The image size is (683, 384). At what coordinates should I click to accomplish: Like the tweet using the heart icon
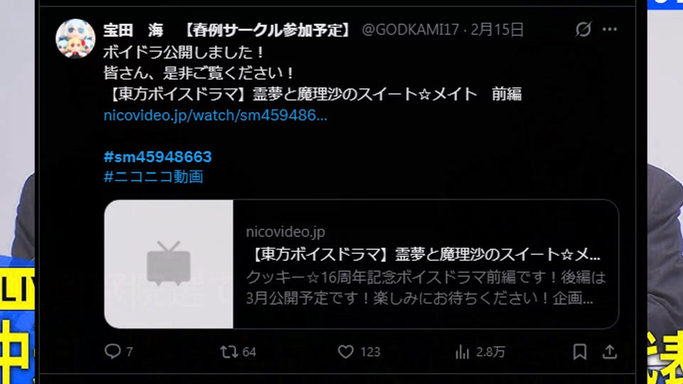click(x=346, y=351)
